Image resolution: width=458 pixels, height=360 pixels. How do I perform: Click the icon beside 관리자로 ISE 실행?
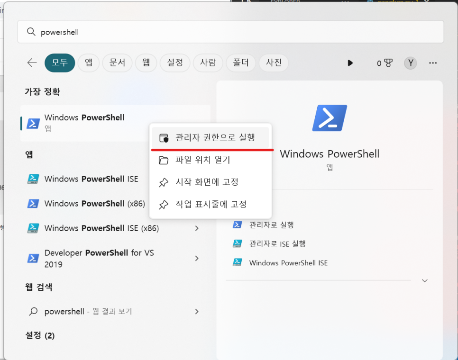pos(237,243)
